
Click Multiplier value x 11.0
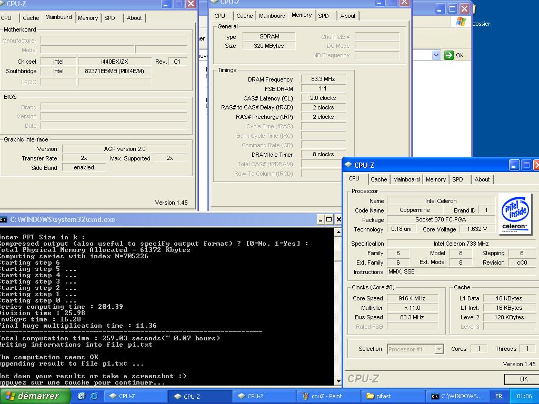point(412,308)
